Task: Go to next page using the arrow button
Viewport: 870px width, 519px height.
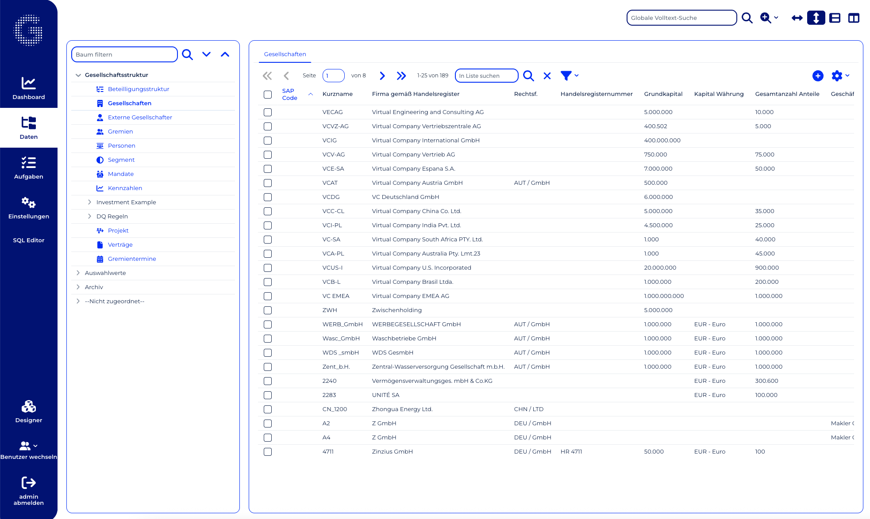Action: tap(382, 76)
